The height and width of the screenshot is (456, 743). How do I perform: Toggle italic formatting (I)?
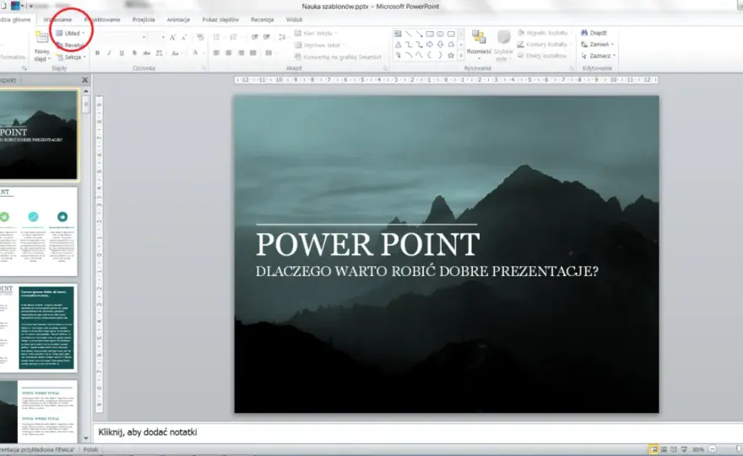tap(110, 53)
